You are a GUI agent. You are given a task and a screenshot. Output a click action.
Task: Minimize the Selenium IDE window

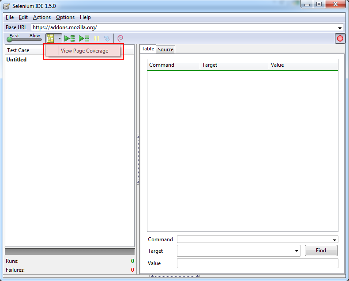pyautogui.click(x=307, y=4)
